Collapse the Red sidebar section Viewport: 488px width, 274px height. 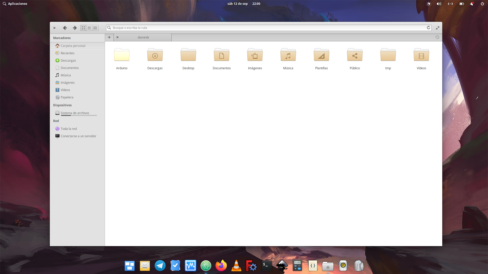pyautogui.click(x=56, y=121)
